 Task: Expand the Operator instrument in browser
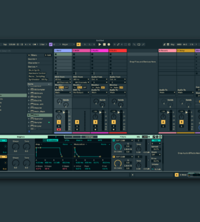(28, 119)
